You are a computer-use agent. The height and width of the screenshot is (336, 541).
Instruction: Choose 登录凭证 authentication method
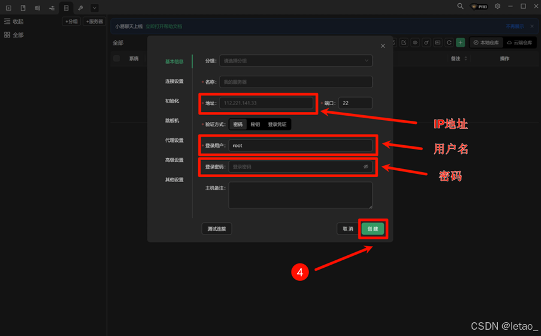pos(277,125)
